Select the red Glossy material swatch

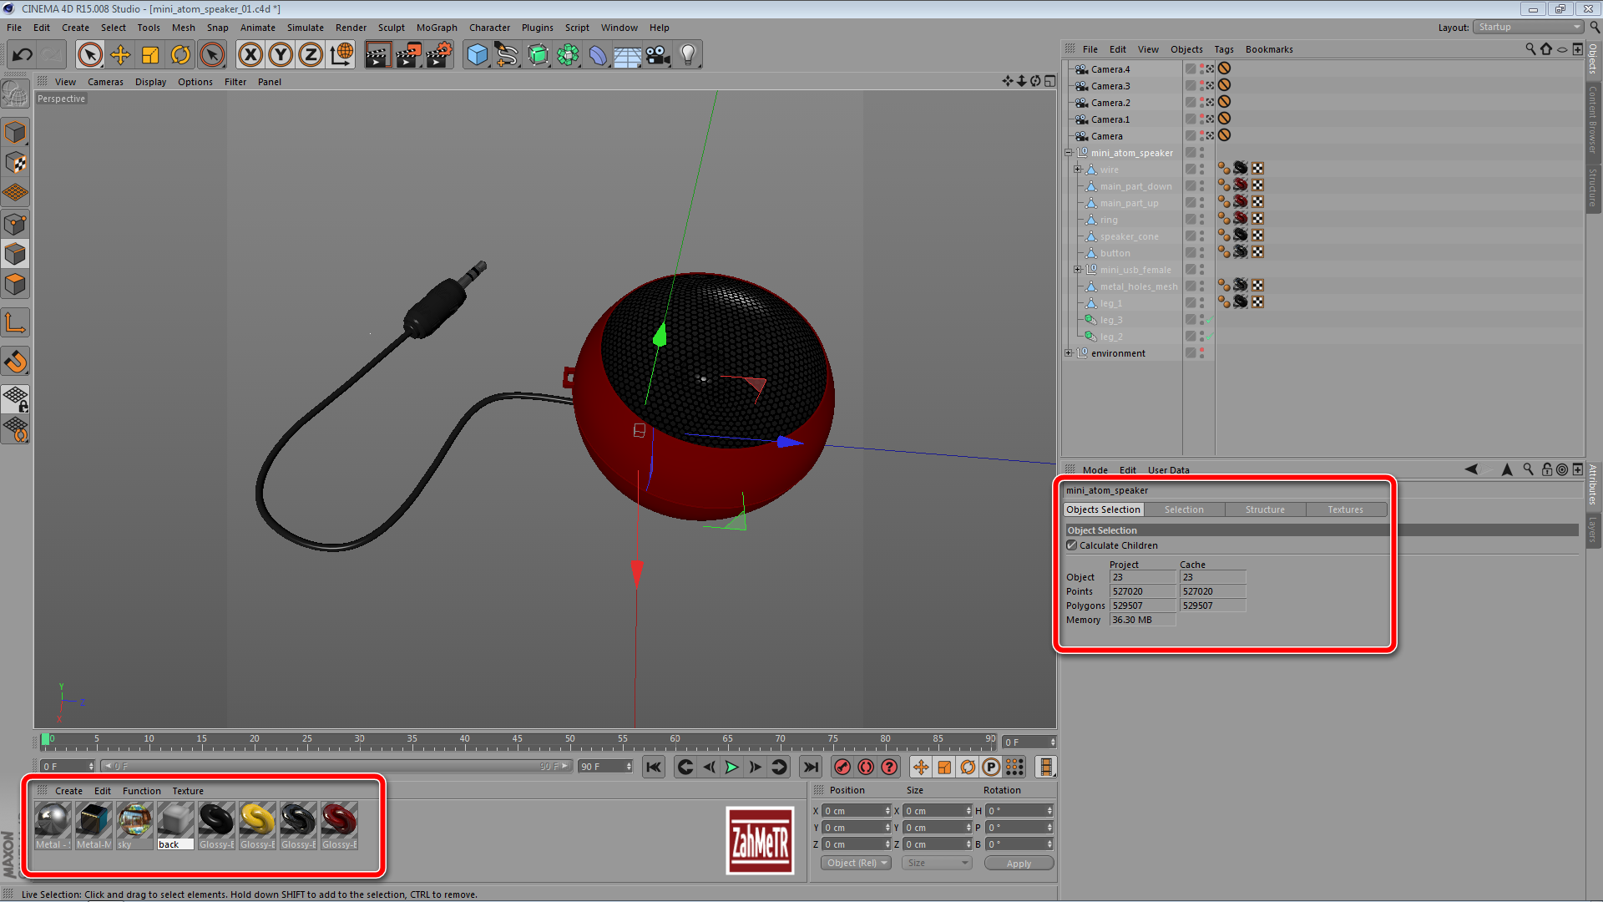(x=339, y=820)
